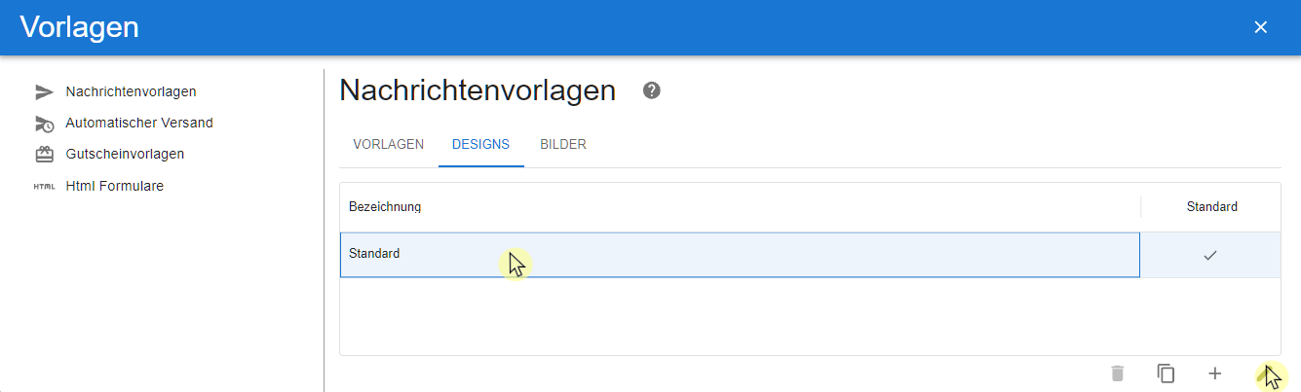Select the DESIGNS tab

point(480,144)
